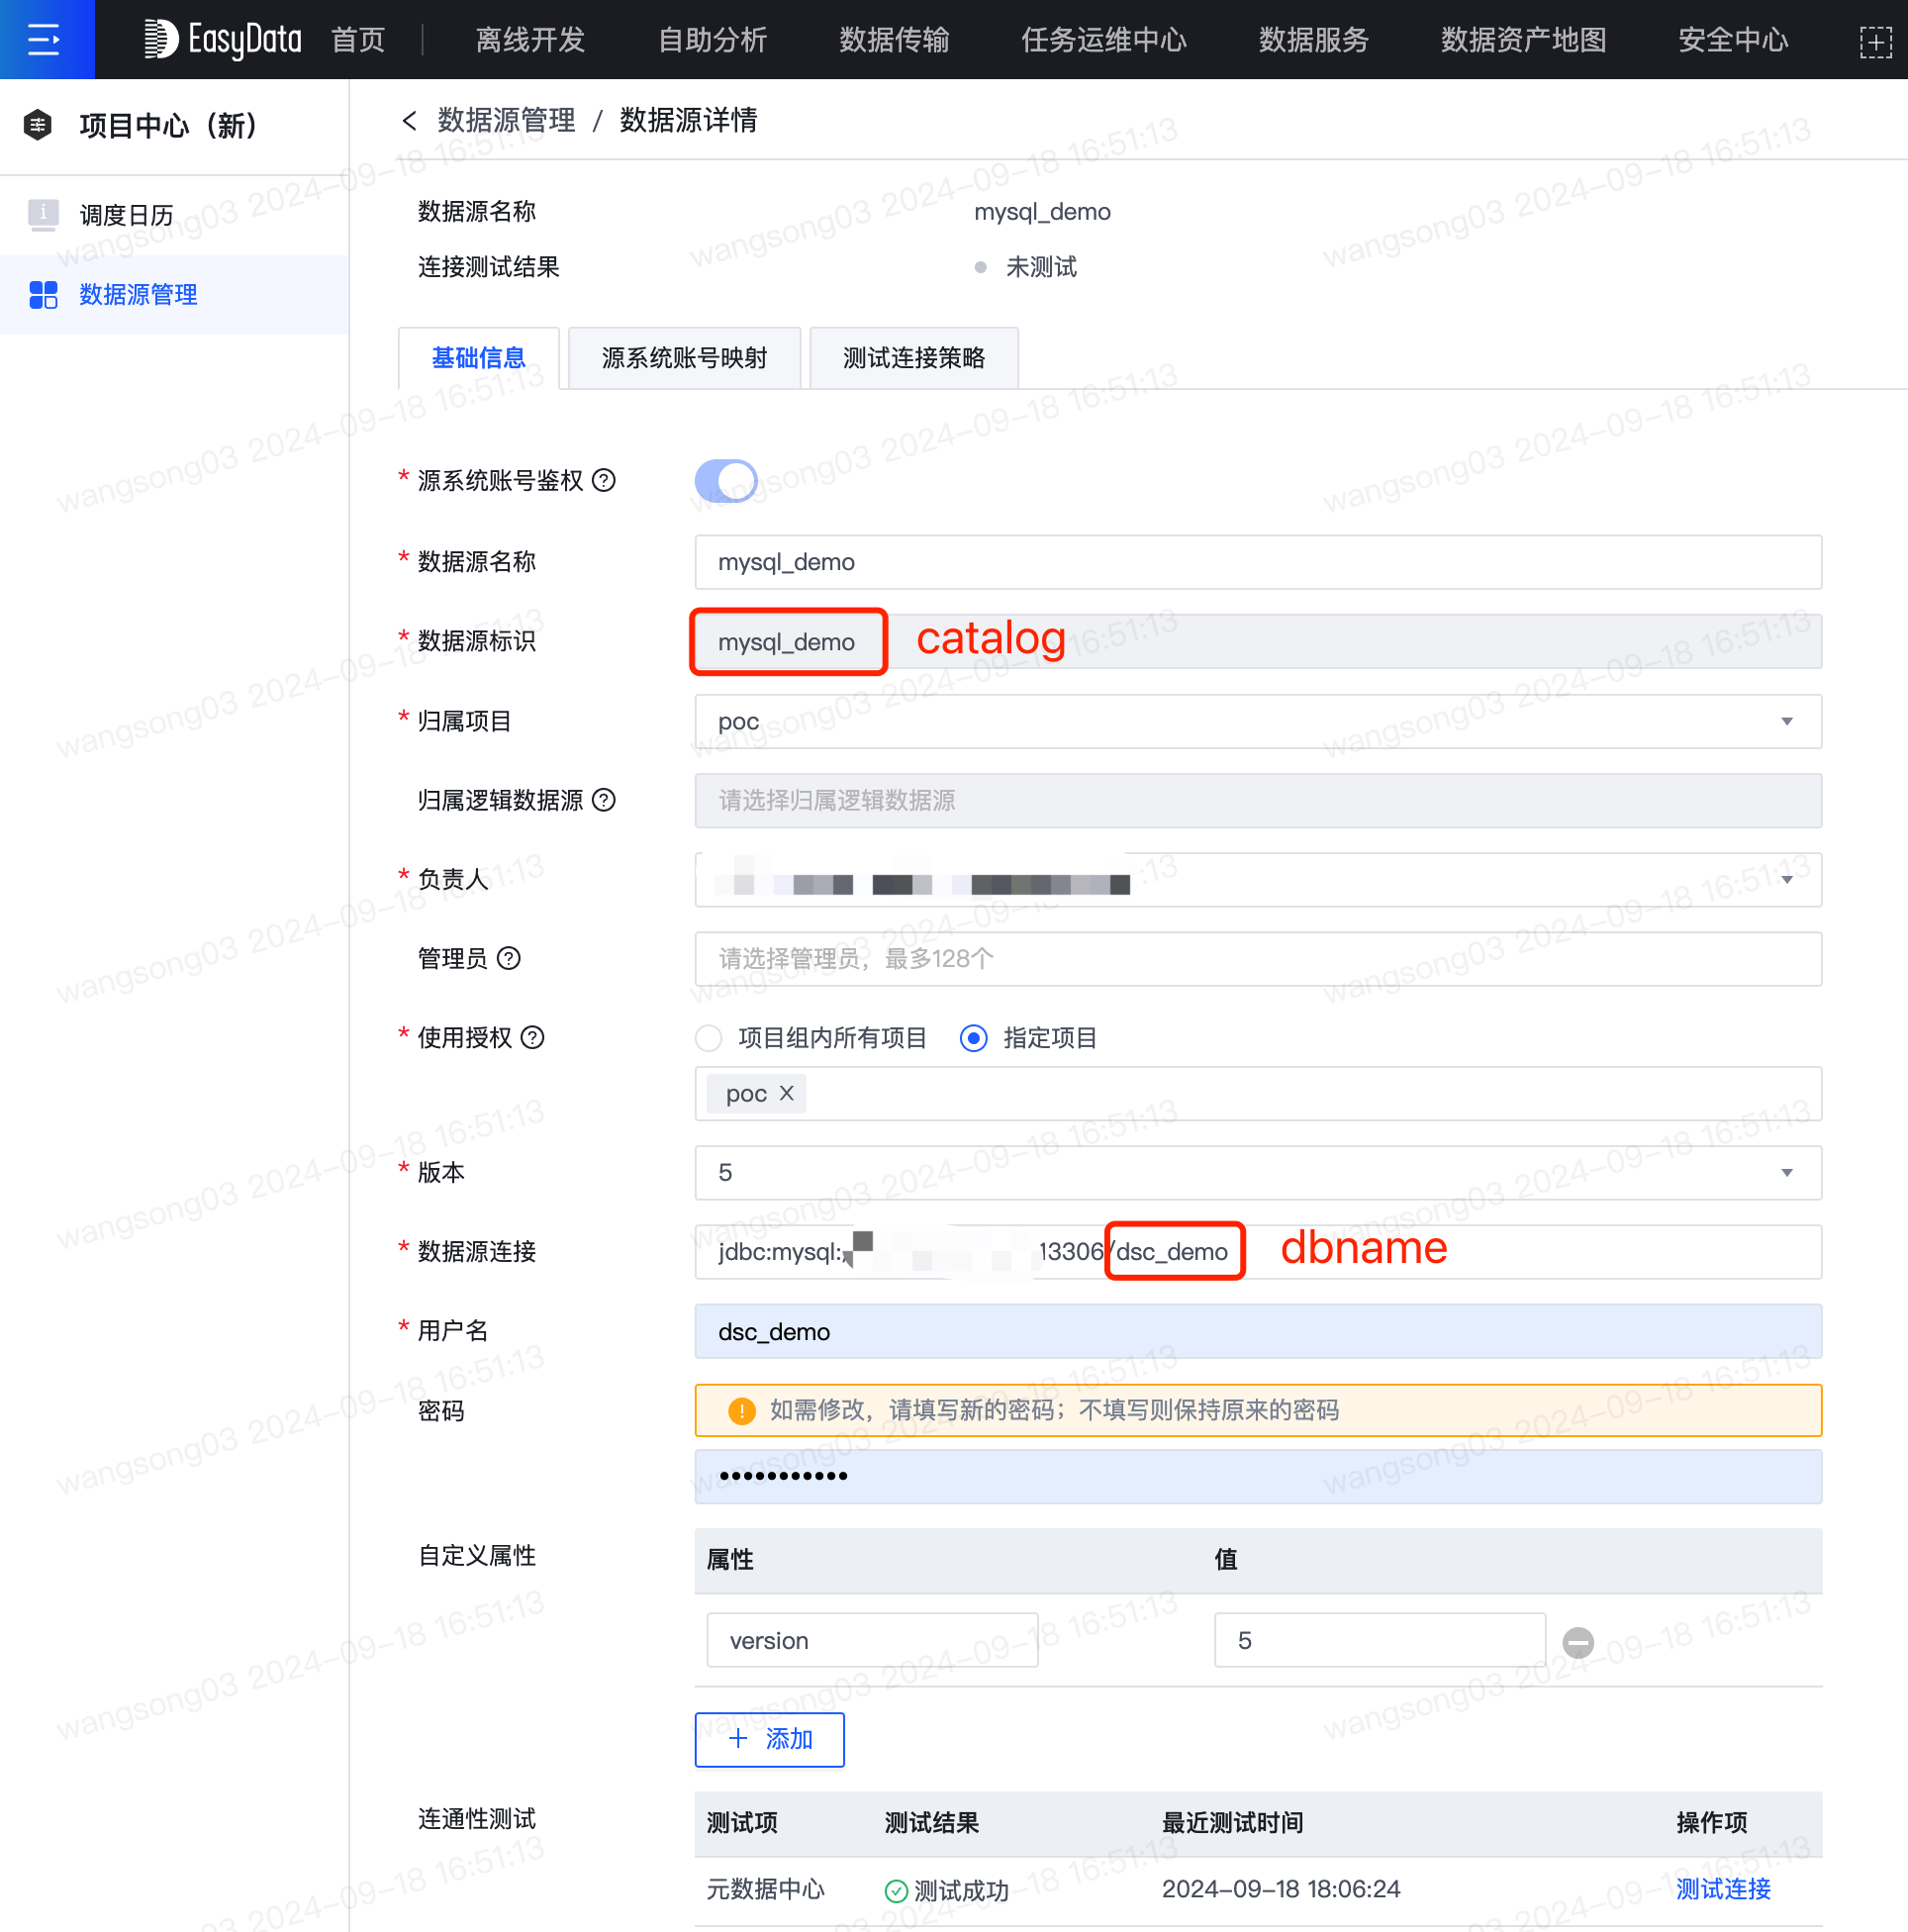Open the 归属项目 dropdown showing poc
This screenshot has height=1932, width=1908.
click(x=1788, y=721)
